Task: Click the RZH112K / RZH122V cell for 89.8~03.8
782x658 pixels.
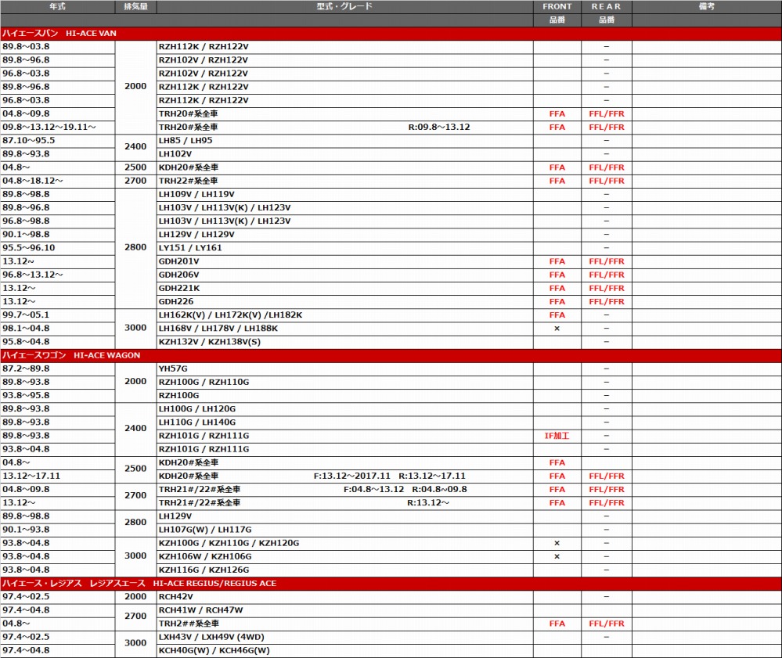Action: 344,47
